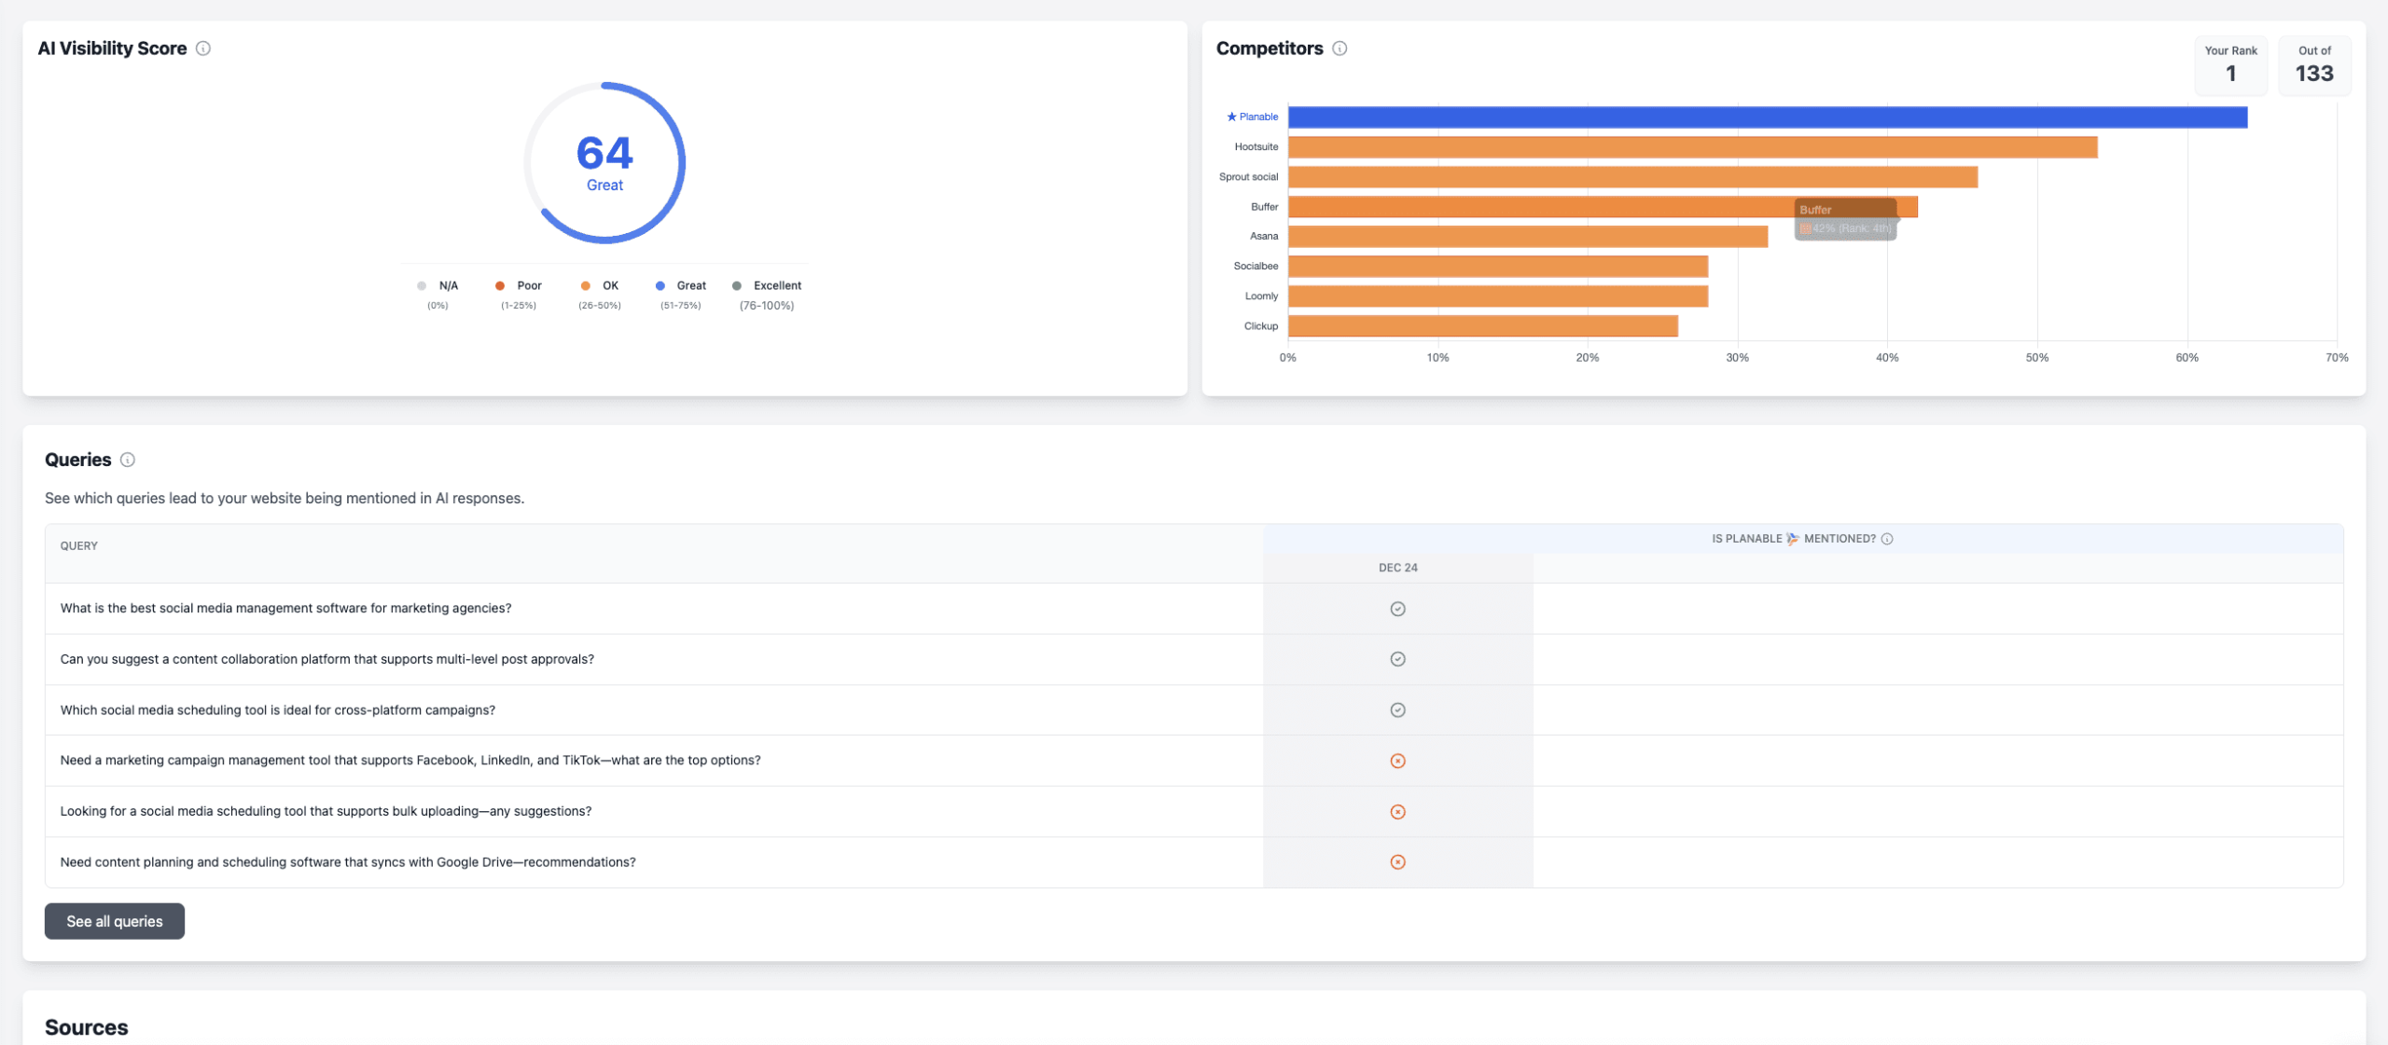
Task: Click the See all queries button
Action: pos(115,921)
